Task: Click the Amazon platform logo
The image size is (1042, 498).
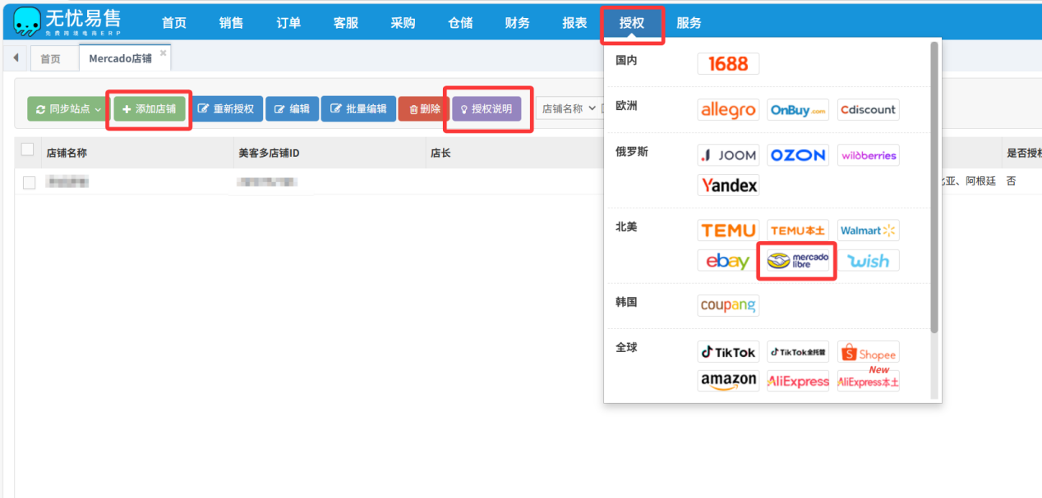Action: 728,381
